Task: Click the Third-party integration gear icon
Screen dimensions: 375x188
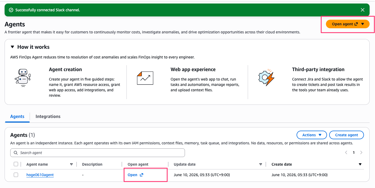Action: 266,78
